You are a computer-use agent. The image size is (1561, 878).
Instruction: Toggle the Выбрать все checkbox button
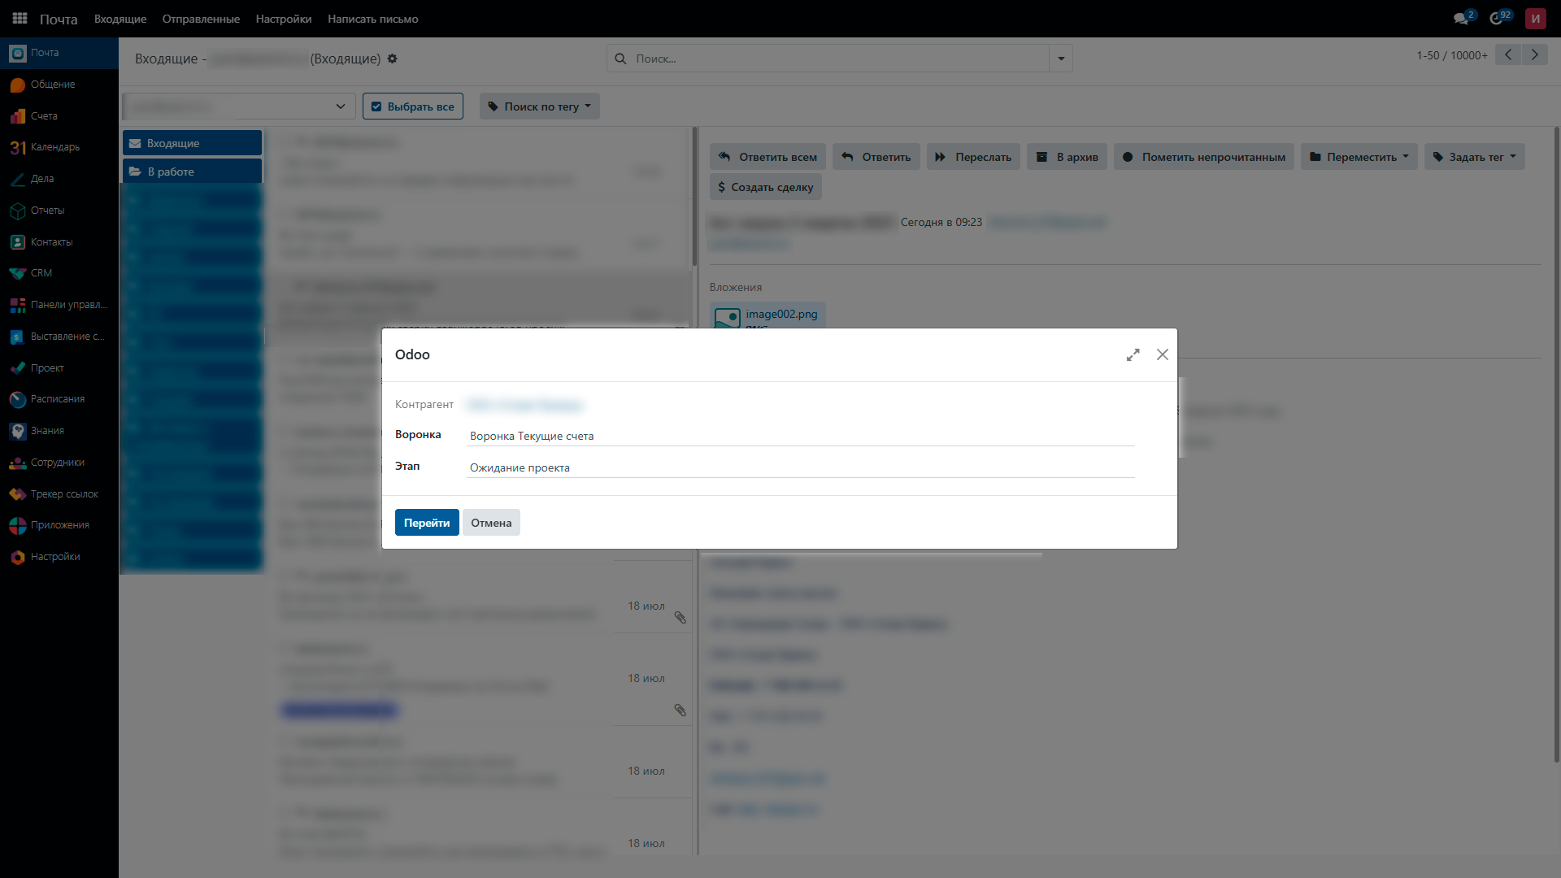413,106
